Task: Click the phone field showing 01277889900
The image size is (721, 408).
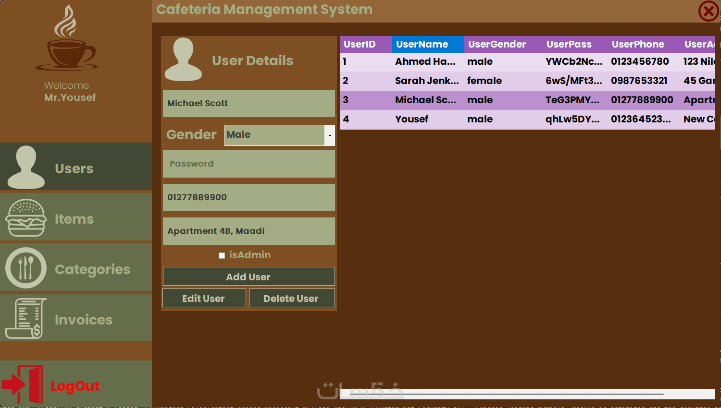Action: coord(249,197)
